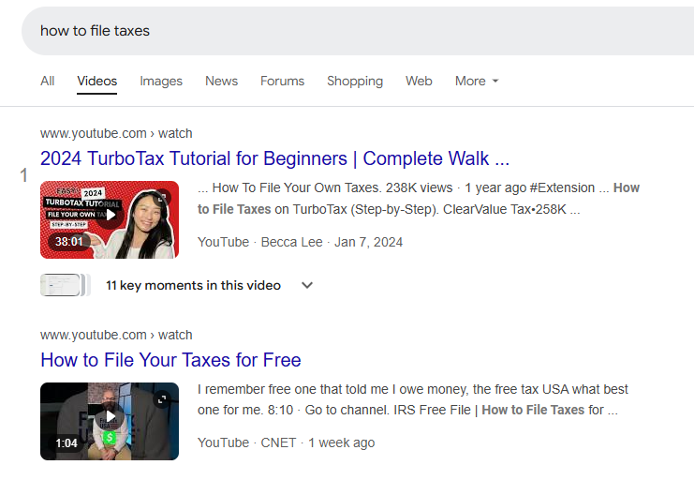Image resolution: width=694 pixels, height=480 pixels.
Task: Open '2024 TurboTax Tutorial for Beginners' link
Action: point(274,158)
